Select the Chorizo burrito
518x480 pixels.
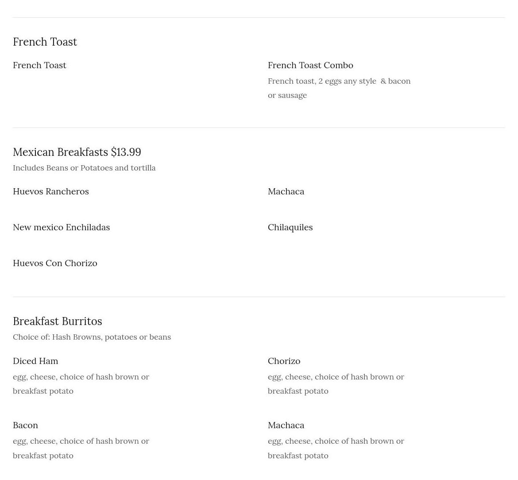(x=284, y=361)
